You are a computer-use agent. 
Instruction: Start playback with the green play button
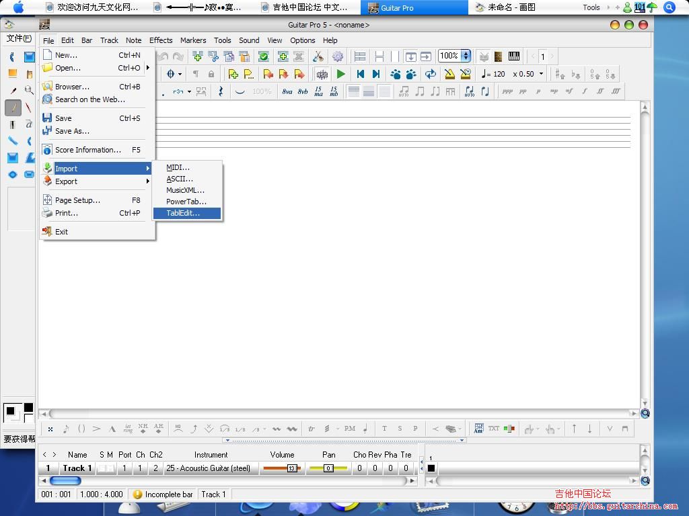(341, 74)
